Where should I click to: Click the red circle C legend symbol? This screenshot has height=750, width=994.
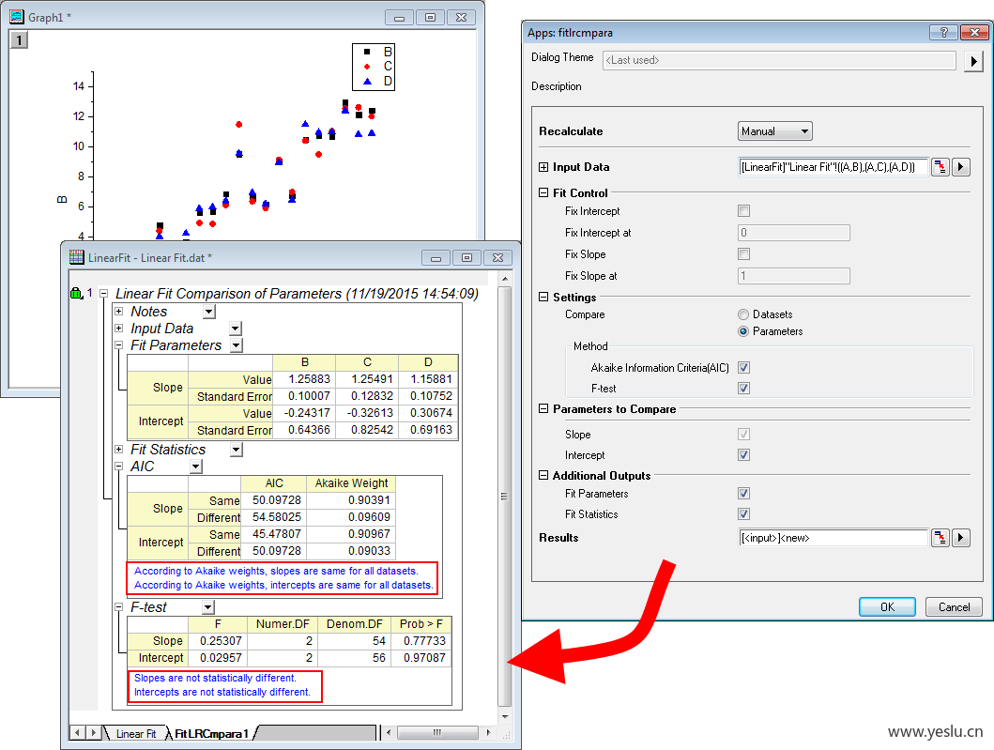(366, 66)
